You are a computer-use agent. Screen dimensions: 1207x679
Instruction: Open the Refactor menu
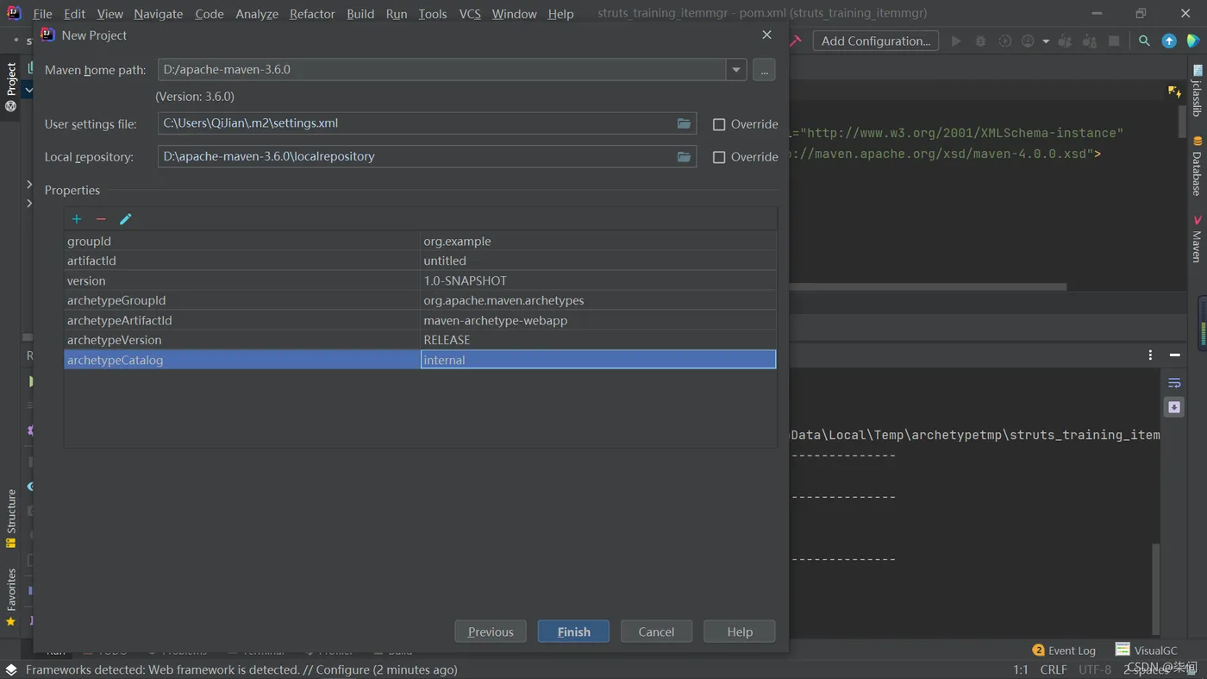click(312, 14)
